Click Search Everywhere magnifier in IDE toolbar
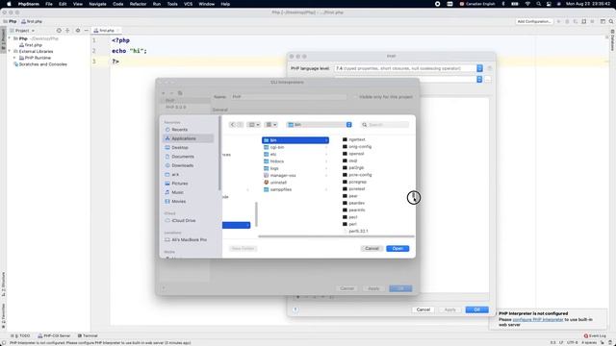616x346 pixels. pos(611,21)
